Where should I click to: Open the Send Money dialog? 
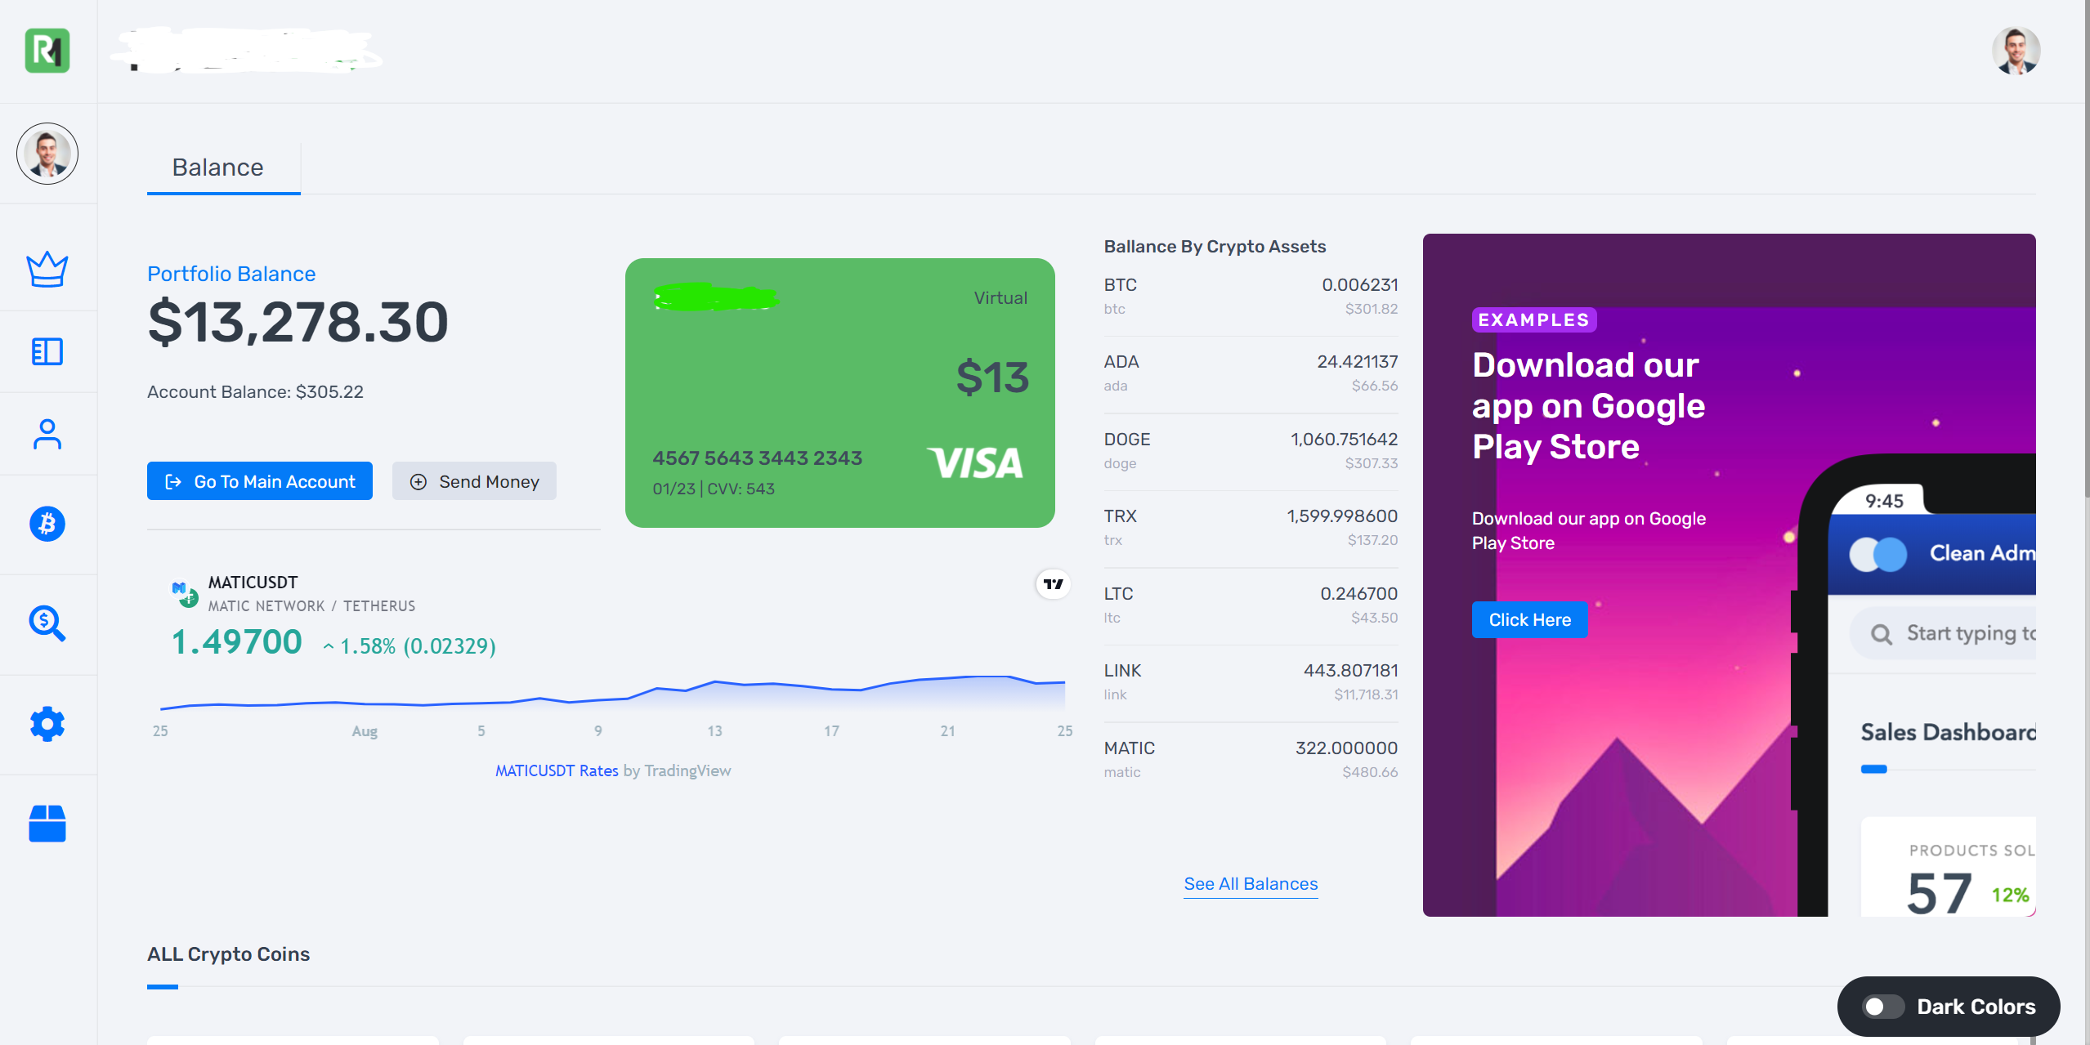[x=474, y=481]
